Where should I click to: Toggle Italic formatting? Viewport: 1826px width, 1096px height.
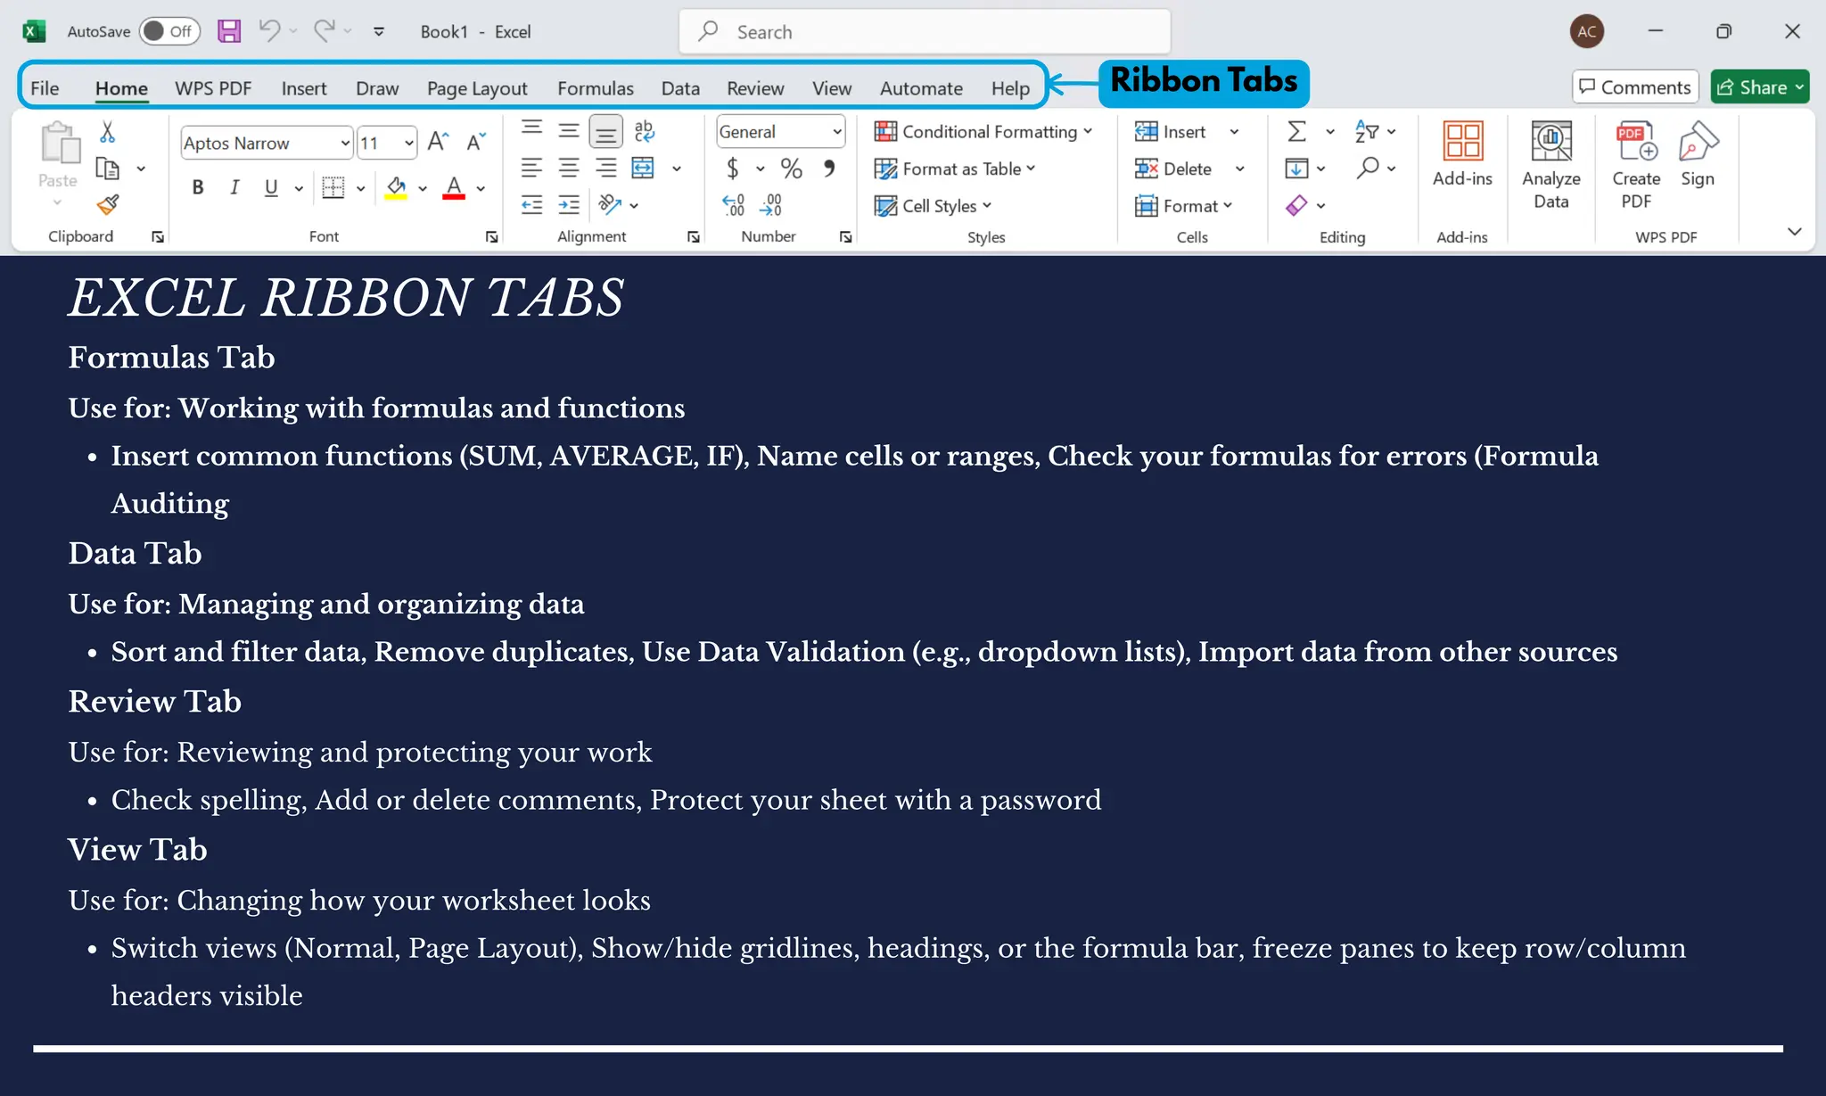(234, 187)
